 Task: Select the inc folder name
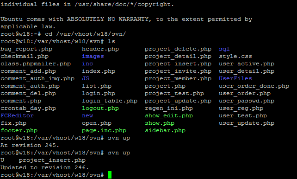(87, 64)
